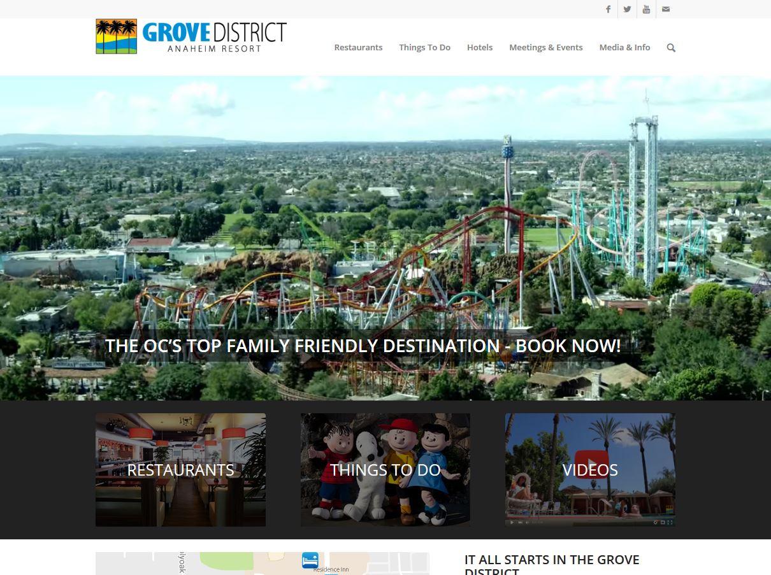771x575 pixels.
Task: Click the Book Now hero banner headline
Action: click(x=363, y=346)
